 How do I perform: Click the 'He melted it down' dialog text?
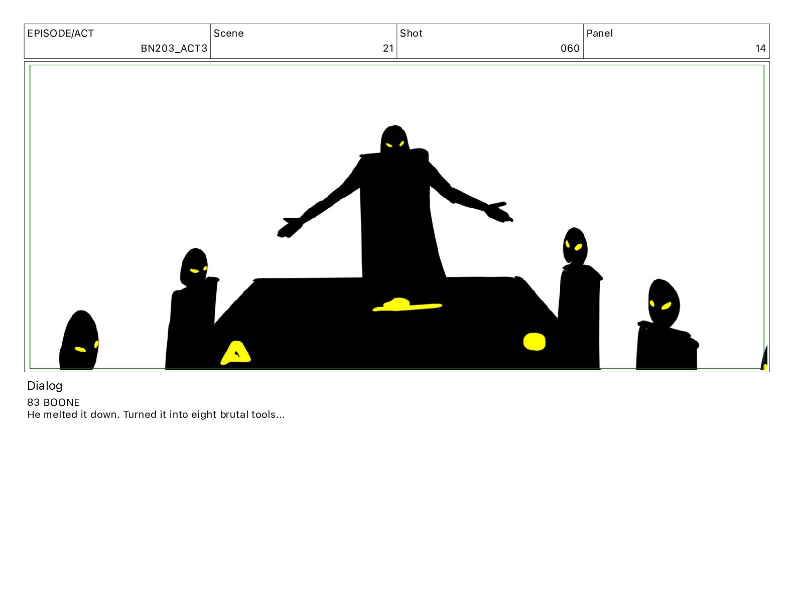pos(156,414)
